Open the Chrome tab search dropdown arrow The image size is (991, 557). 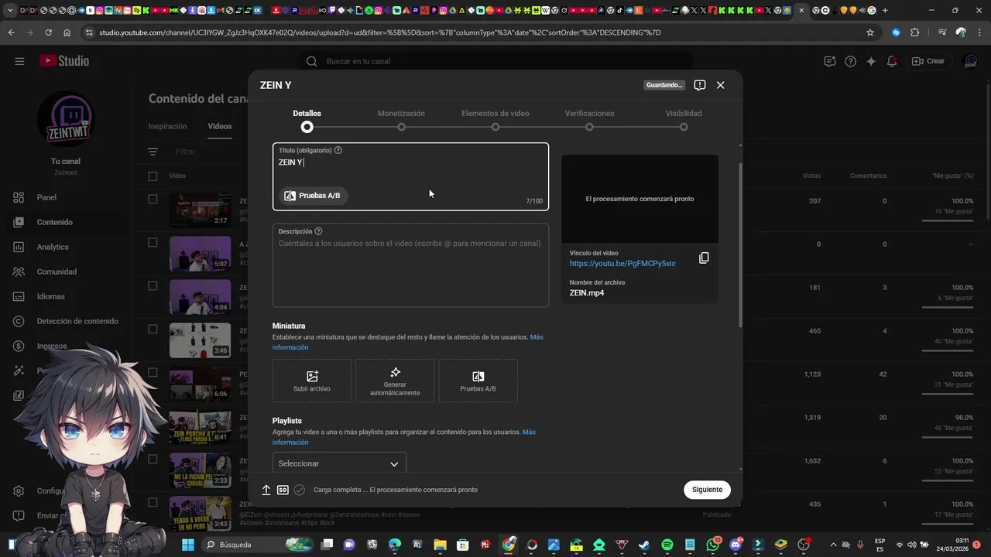[x=10, y=11]
